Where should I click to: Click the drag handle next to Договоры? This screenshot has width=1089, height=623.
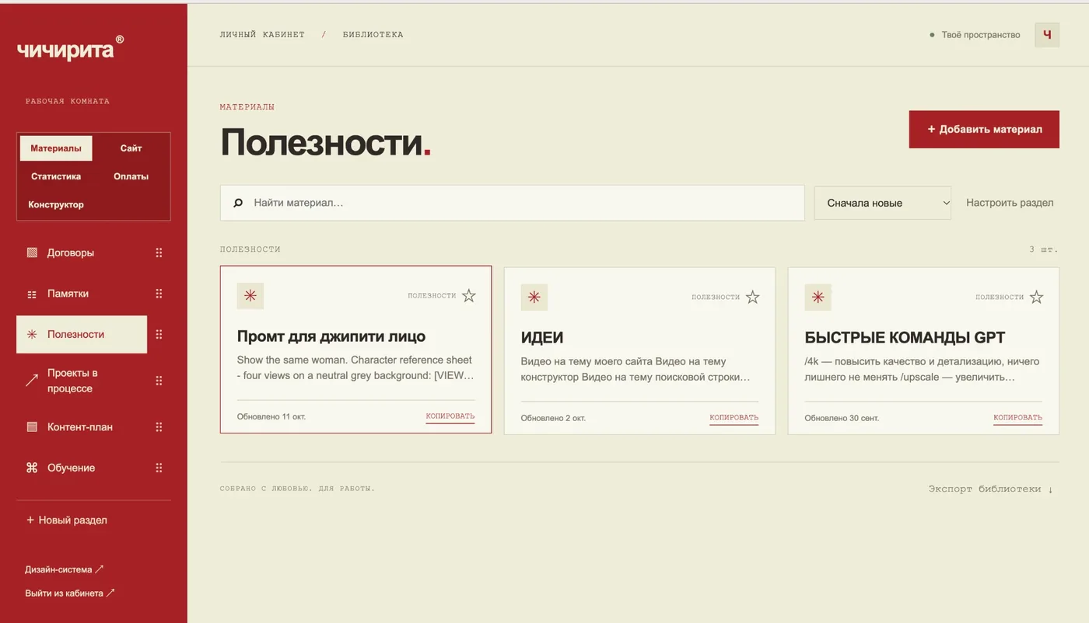coord(159,252)
